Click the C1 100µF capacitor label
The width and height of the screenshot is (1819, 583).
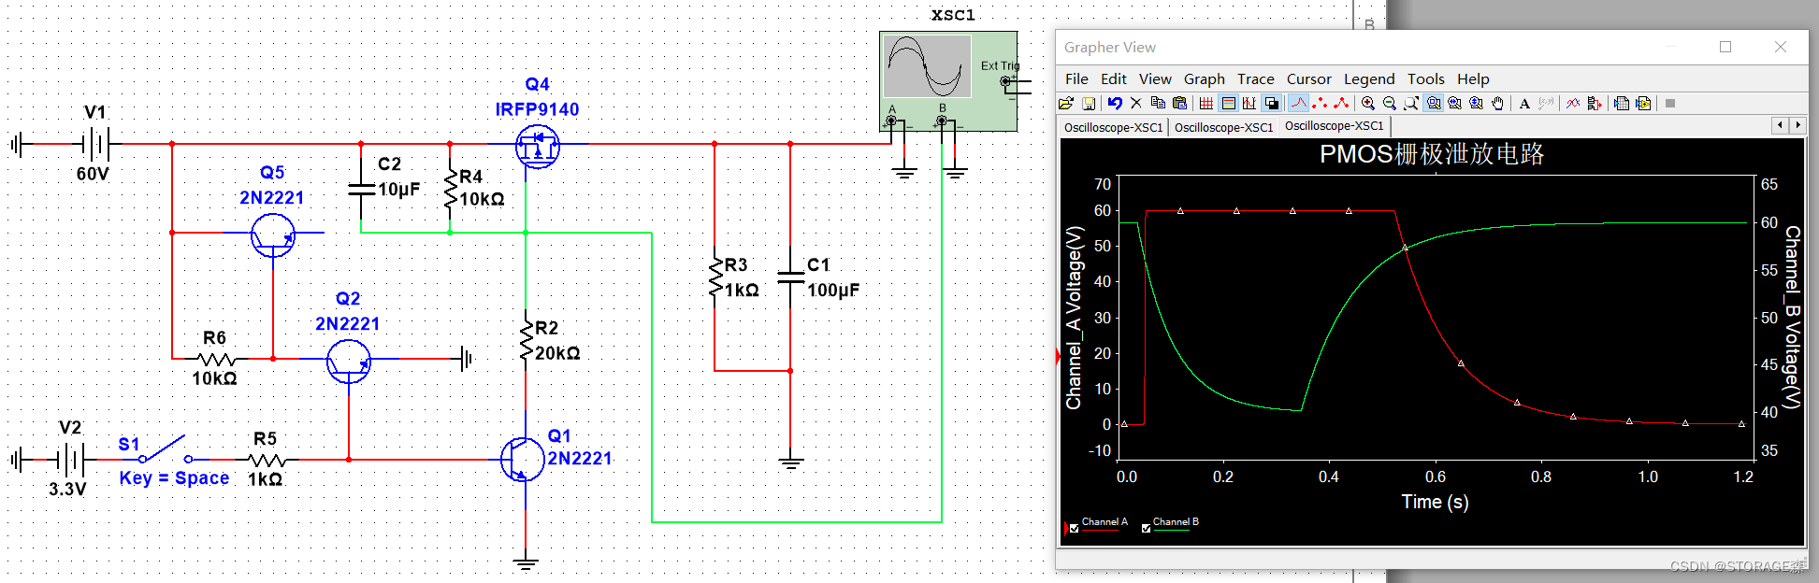point(832,277)
